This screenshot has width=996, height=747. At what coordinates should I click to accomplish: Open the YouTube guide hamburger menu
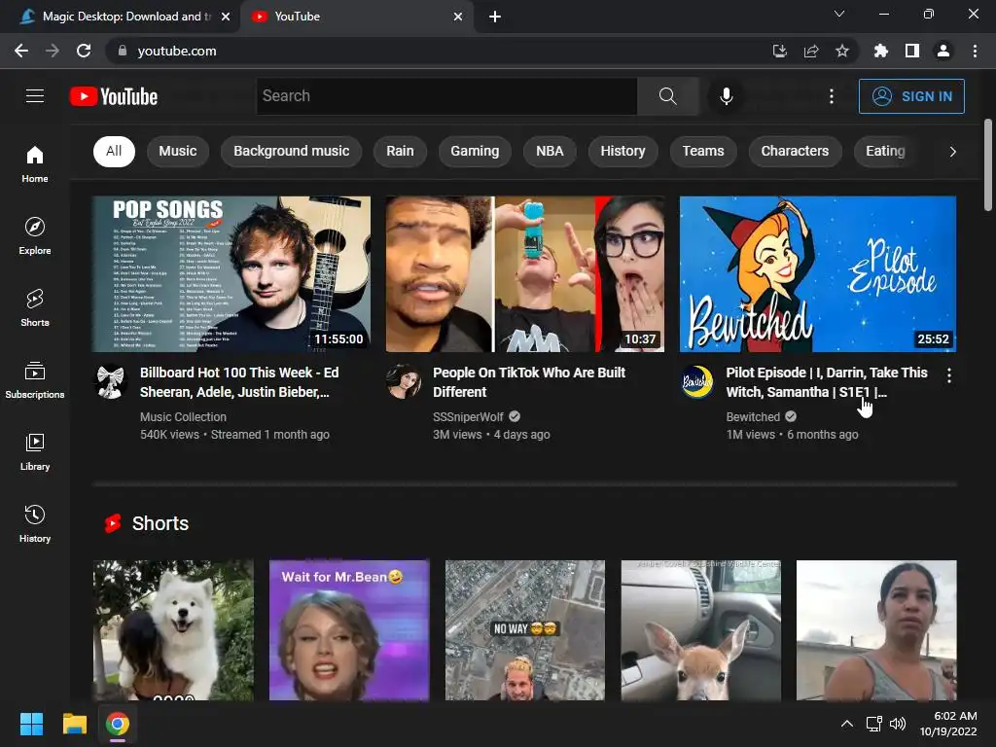click(35, 96)
